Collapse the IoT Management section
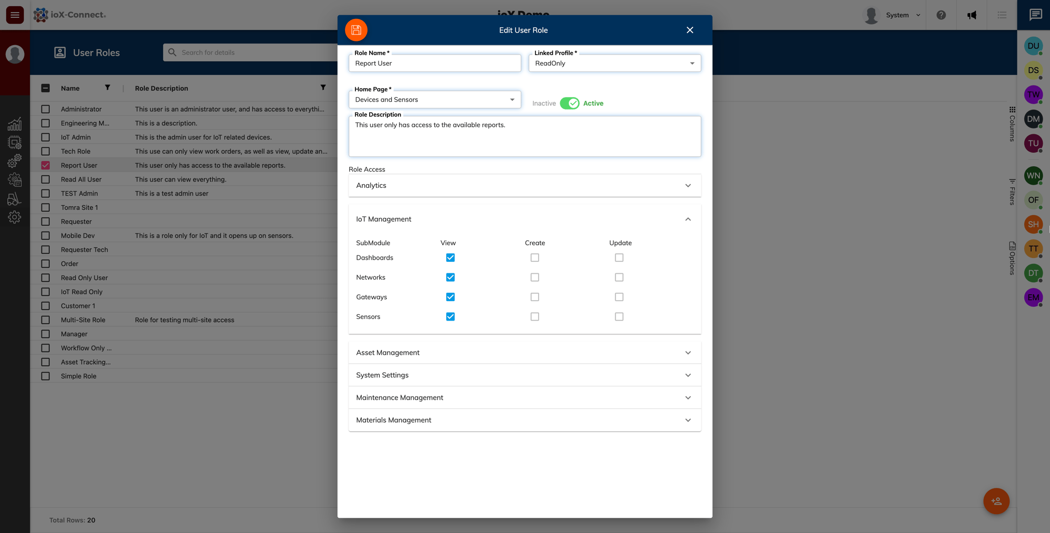1050x533 pixels. pos(688,219)
